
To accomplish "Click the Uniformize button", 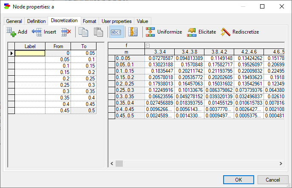I will (x=164, y=32).
